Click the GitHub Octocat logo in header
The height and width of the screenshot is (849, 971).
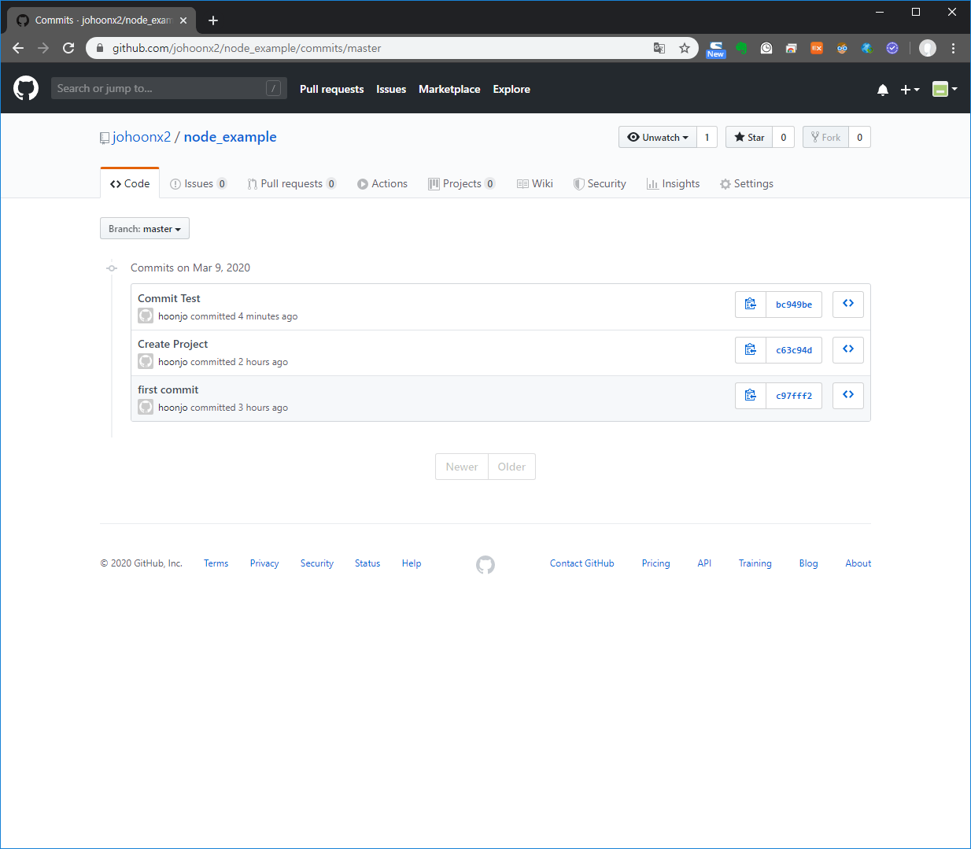[26, 88]
